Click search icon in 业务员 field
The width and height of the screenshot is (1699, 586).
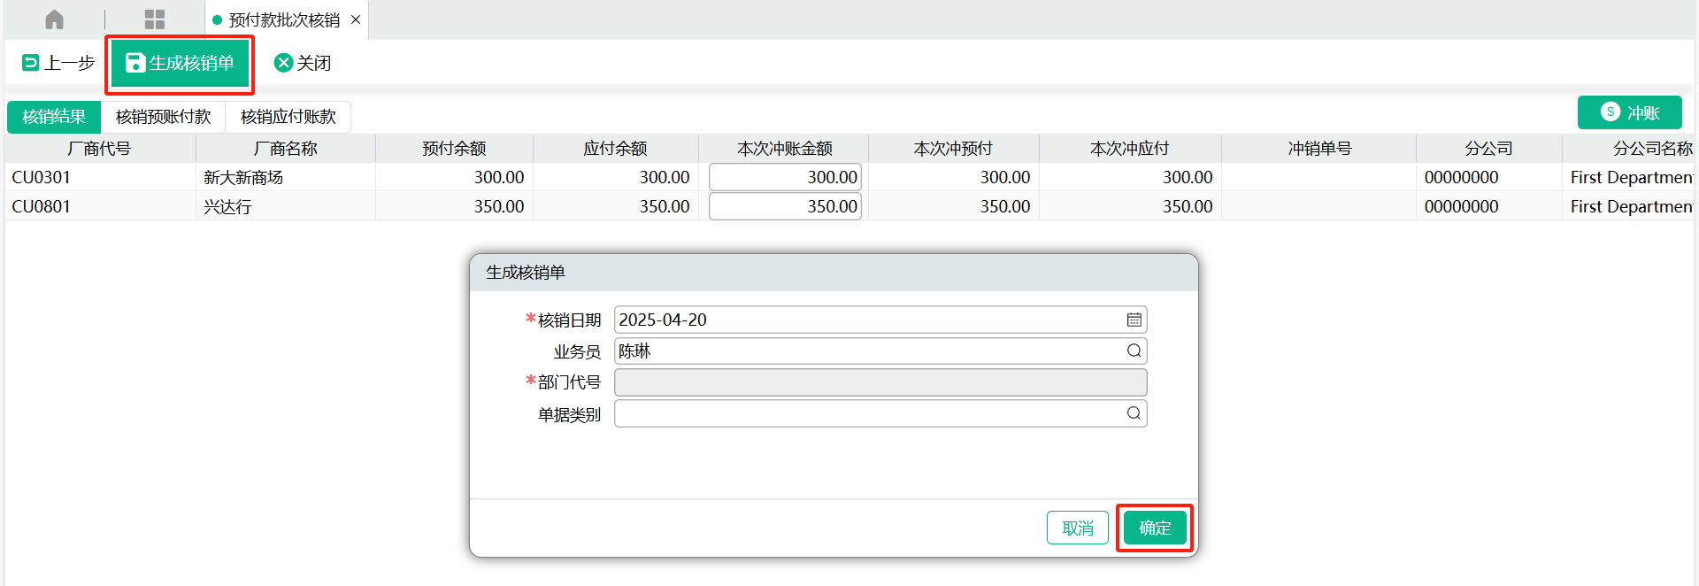pos(1134,351)
